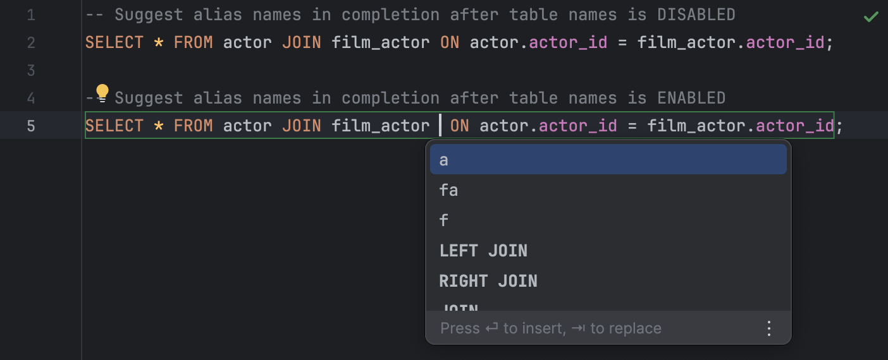The image size is (888, 360).
Task: Click line number 2 in gutter
Action: tap(31, 42)
